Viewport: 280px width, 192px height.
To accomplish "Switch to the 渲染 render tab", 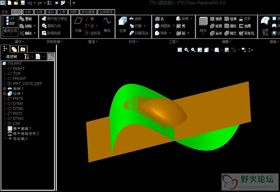I will coord(51,12).
